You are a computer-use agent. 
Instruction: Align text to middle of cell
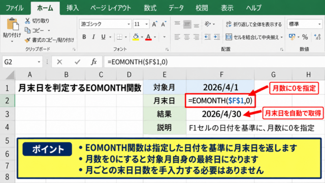click(x=187, y=24)
